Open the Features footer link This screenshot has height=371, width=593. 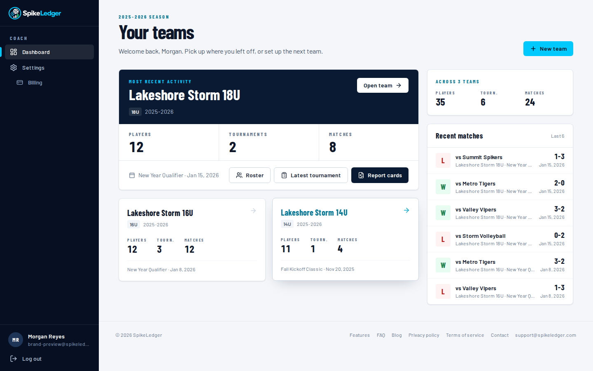click(360, 335)
